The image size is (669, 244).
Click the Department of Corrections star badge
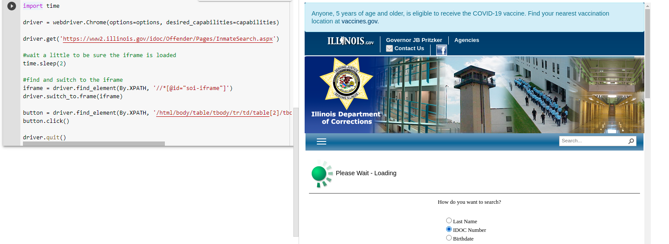pyautogui.click(x=346, y=83)
